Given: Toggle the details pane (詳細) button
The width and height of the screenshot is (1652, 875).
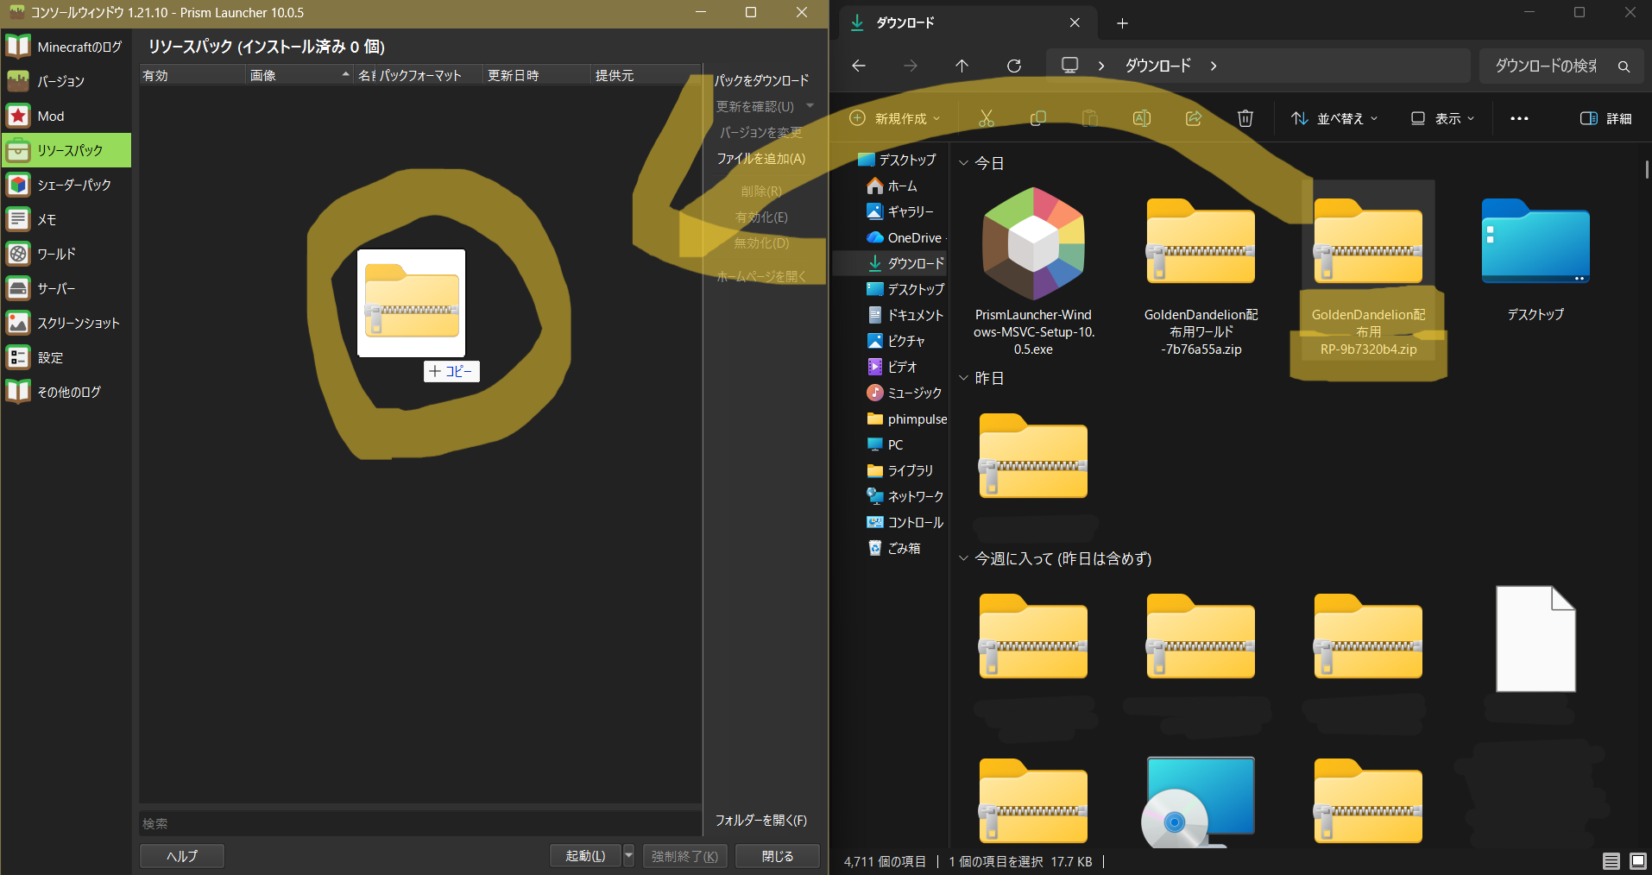Looking at the screenshot, I should pyautogui.click(x=1605, y=118).
